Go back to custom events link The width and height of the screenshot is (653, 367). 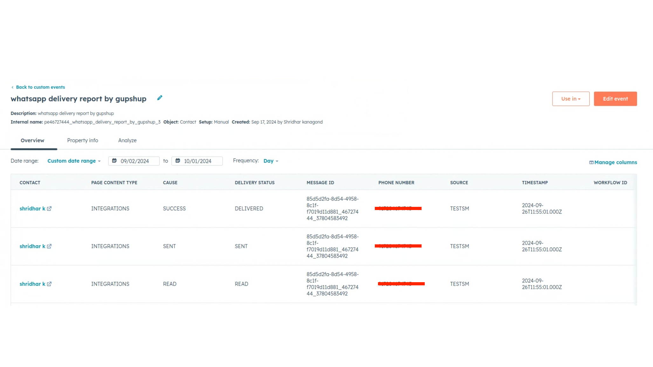pos(40,87)
